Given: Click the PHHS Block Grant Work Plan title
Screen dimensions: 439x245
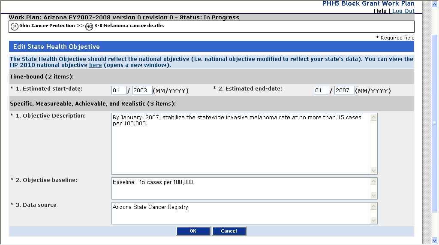Looking at the screenshot, I should tap(368, 3).
